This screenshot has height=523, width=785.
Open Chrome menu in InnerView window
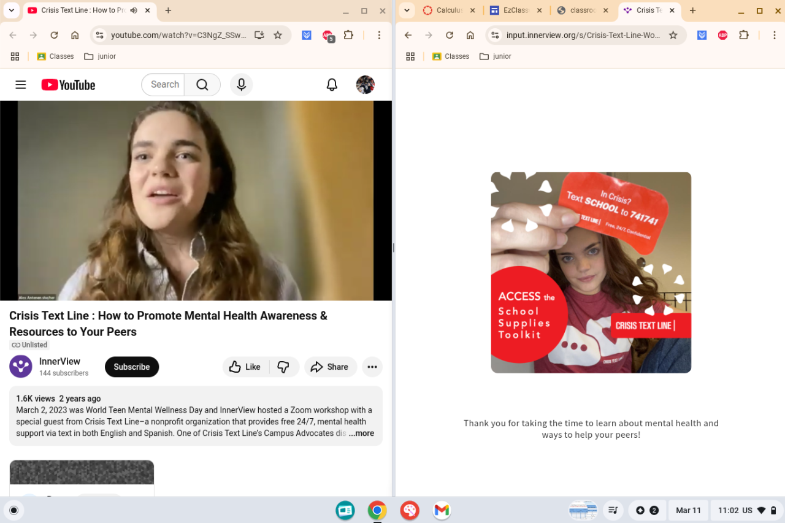click(x=775, y=35)
